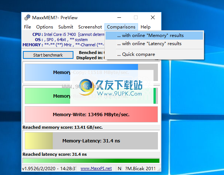Click the "Displayed in:" label
Screen dimensions: 224x175
(x=90, y=58)
